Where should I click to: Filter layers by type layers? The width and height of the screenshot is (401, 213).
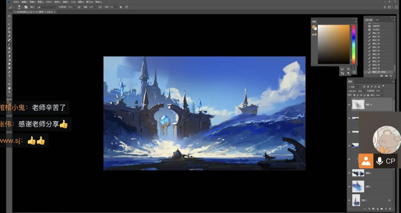point(372,87)
